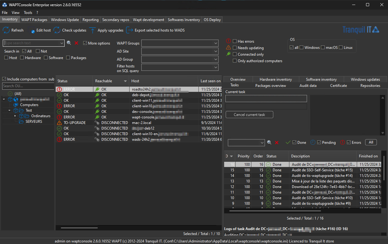Click the Check updates circular arrows icon
388x244 pixels.
pyautogui.click(x=57, y=30)
